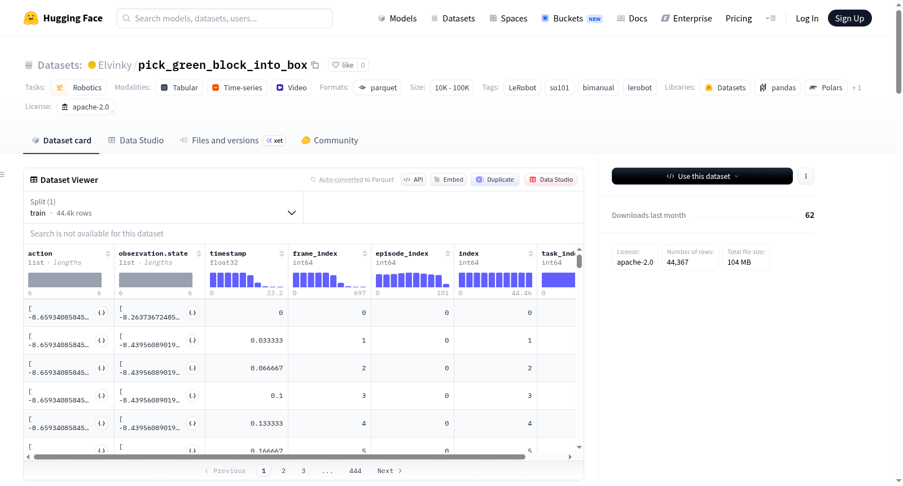Sort by the episode_index column
This screenshot has height=486, width=903.
coord(448,254)
